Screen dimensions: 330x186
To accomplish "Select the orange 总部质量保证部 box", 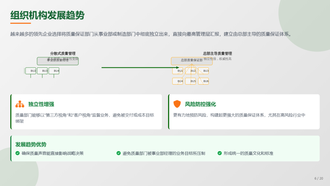I will pos(187,61).
